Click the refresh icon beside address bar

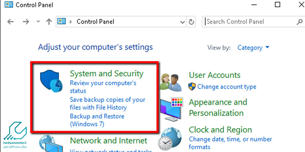click(191, 22)
